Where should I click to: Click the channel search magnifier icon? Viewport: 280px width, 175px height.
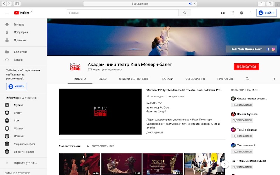pyautogui.click(x=247, y=79)
